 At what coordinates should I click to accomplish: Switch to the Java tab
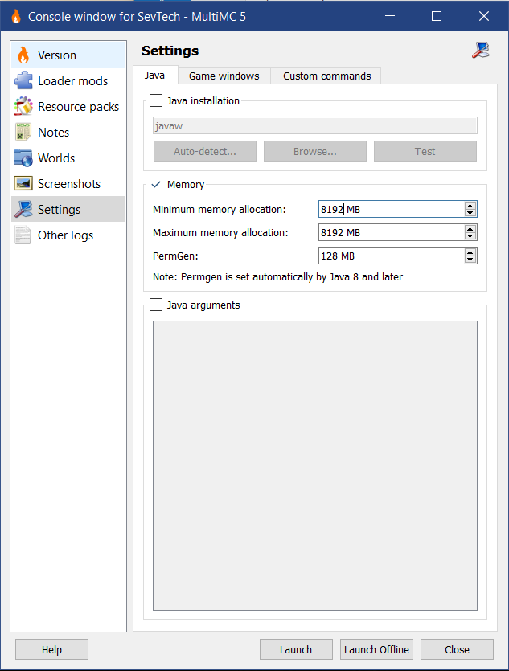(x=155, y=76)
